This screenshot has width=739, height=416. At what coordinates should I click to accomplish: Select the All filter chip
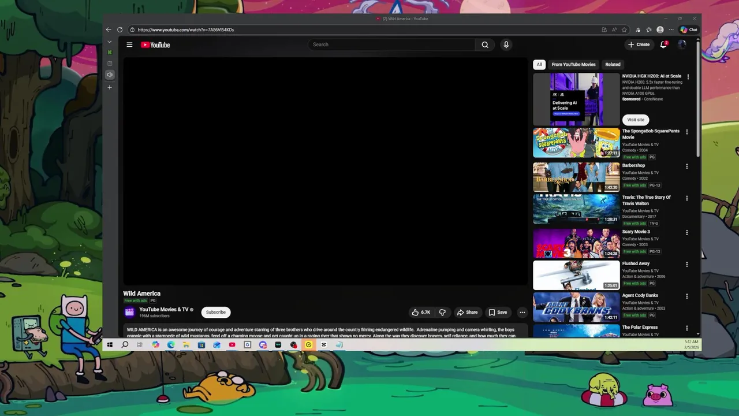539,64
